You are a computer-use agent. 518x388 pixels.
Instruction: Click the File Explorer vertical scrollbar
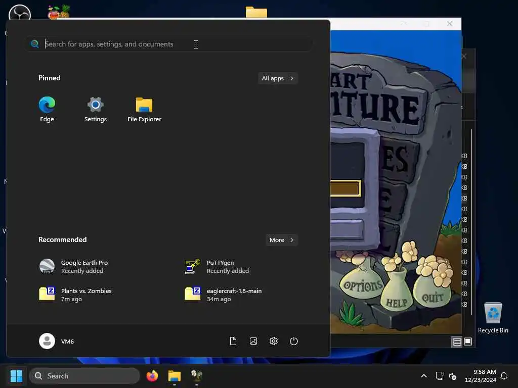click(x=471, y=223)
